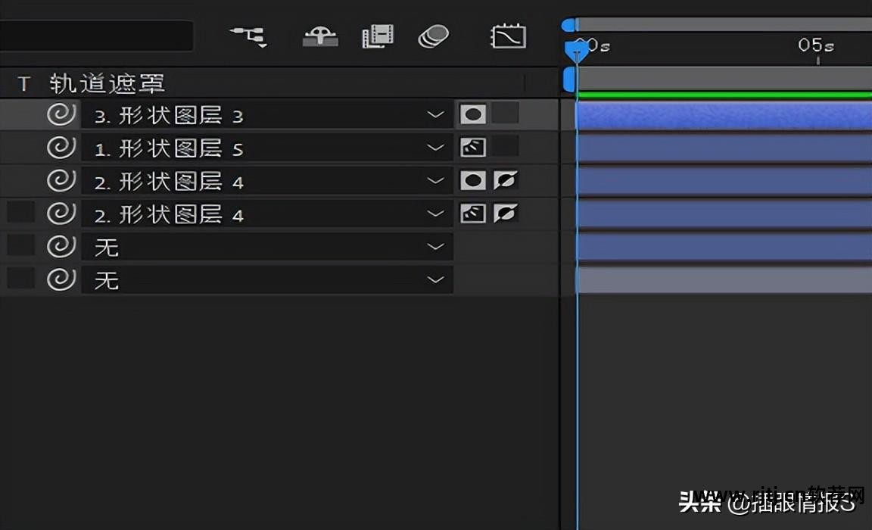Click pick whip beside 3. 形状图层 3

(61, 115)
